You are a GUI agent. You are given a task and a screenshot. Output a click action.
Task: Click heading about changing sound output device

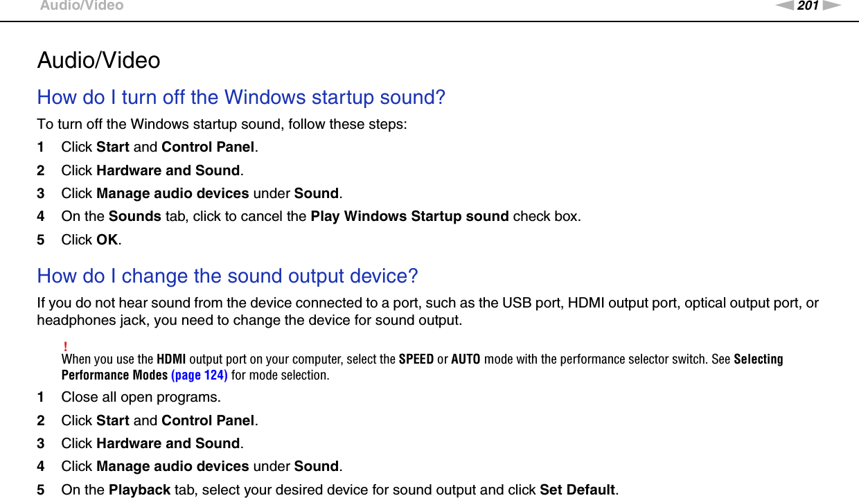(227, 276)
